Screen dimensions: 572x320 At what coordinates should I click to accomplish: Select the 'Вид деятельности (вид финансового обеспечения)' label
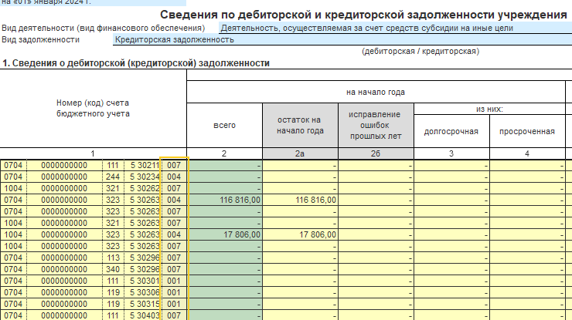point(104,28)
